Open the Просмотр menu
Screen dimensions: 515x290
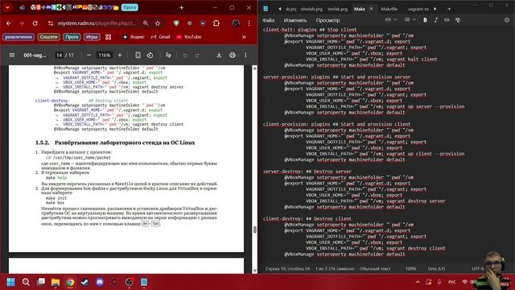click(x=328, y=20)
